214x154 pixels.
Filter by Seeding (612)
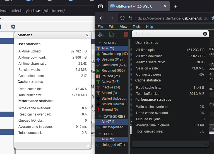pos(112,59)
